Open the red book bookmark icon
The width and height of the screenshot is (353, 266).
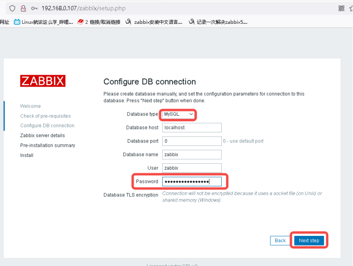80,22
